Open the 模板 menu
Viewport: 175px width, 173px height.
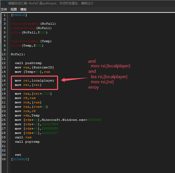23,9
